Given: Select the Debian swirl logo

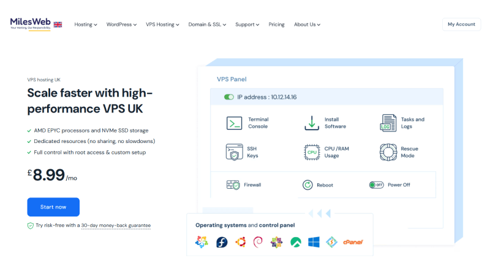Looking at the screenshot, I should [258, 242].
